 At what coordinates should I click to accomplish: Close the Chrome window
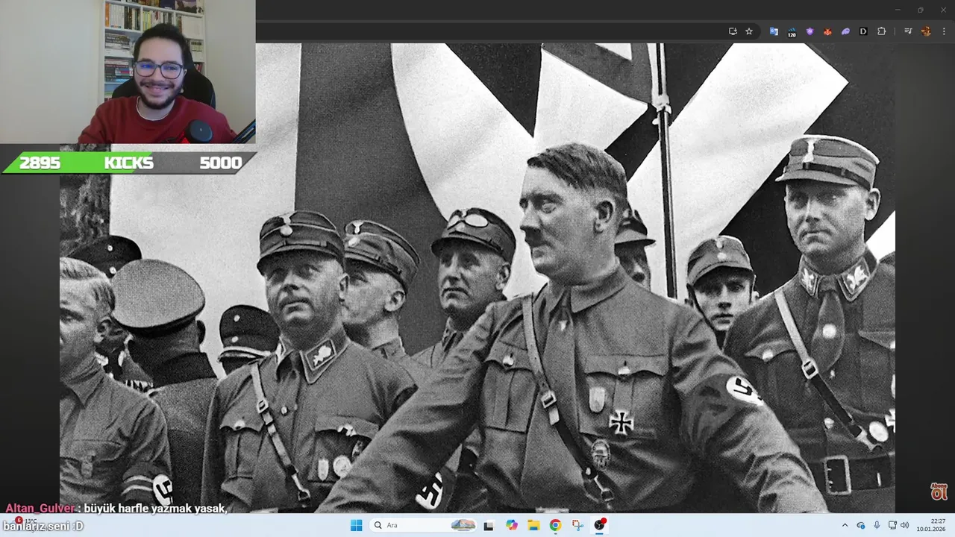(942, 10)
